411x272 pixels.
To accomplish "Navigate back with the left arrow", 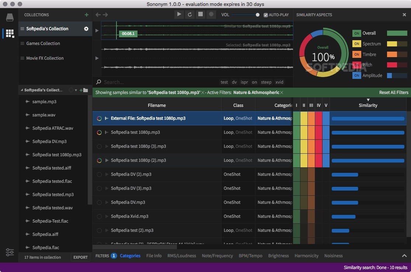I will (98, 15).
